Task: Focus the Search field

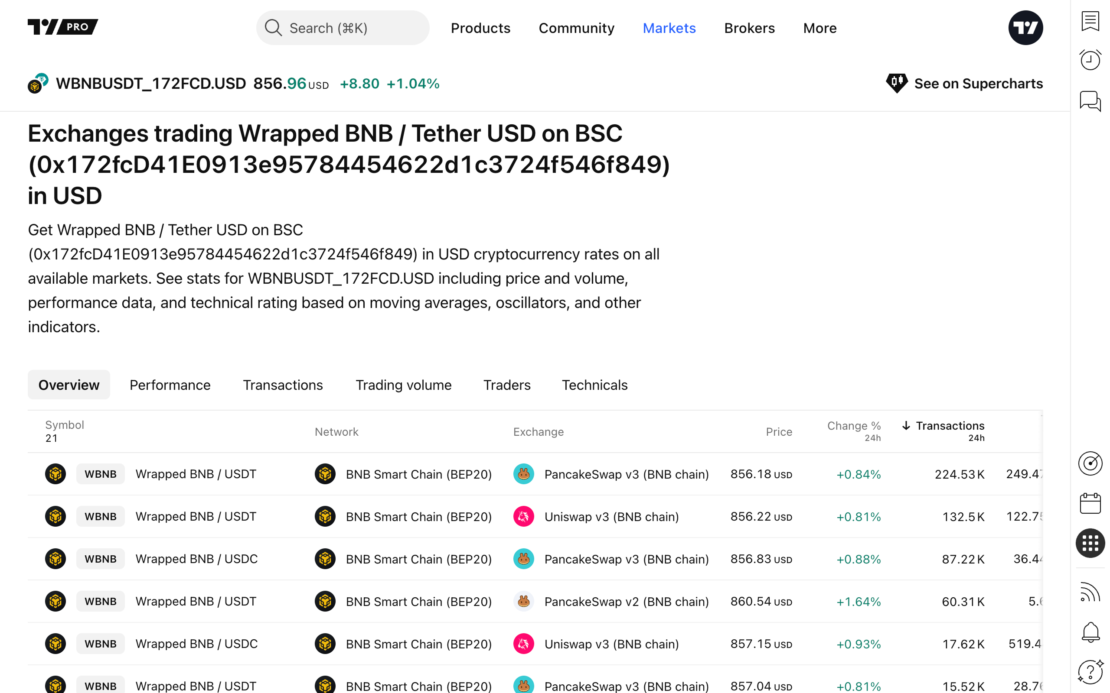Action: coord(343,28)
